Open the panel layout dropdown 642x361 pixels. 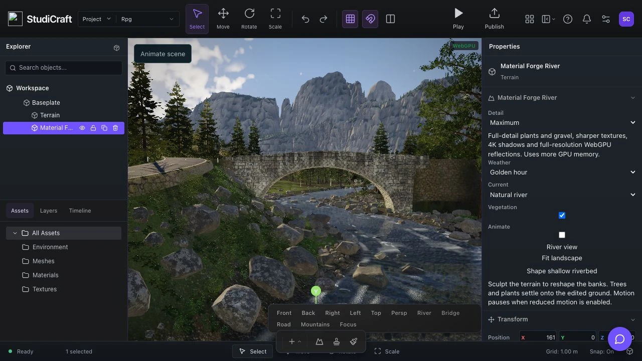click(x=549, y=19)
